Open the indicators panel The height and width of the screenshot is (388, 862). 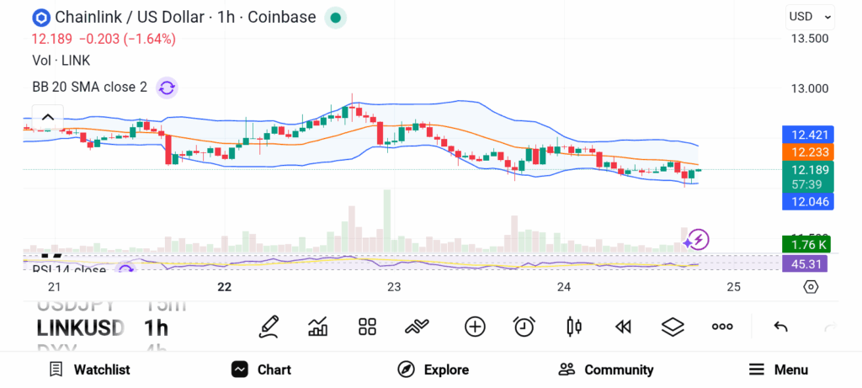[318, 327]
